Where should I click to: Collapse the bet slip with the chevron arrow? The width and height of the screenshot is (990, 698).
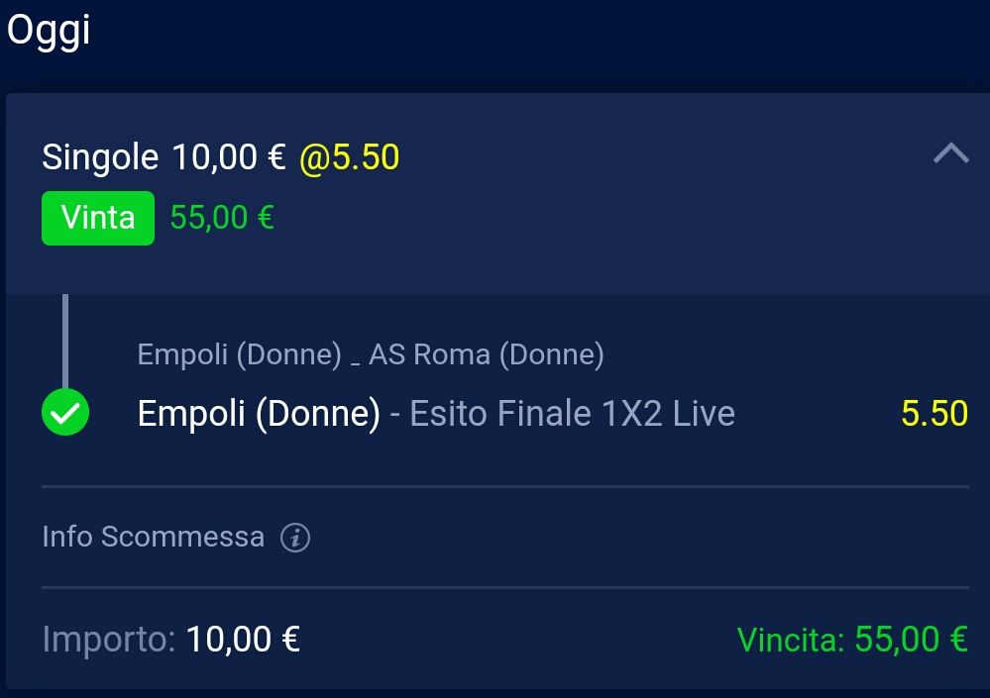(x=950, y=153)
